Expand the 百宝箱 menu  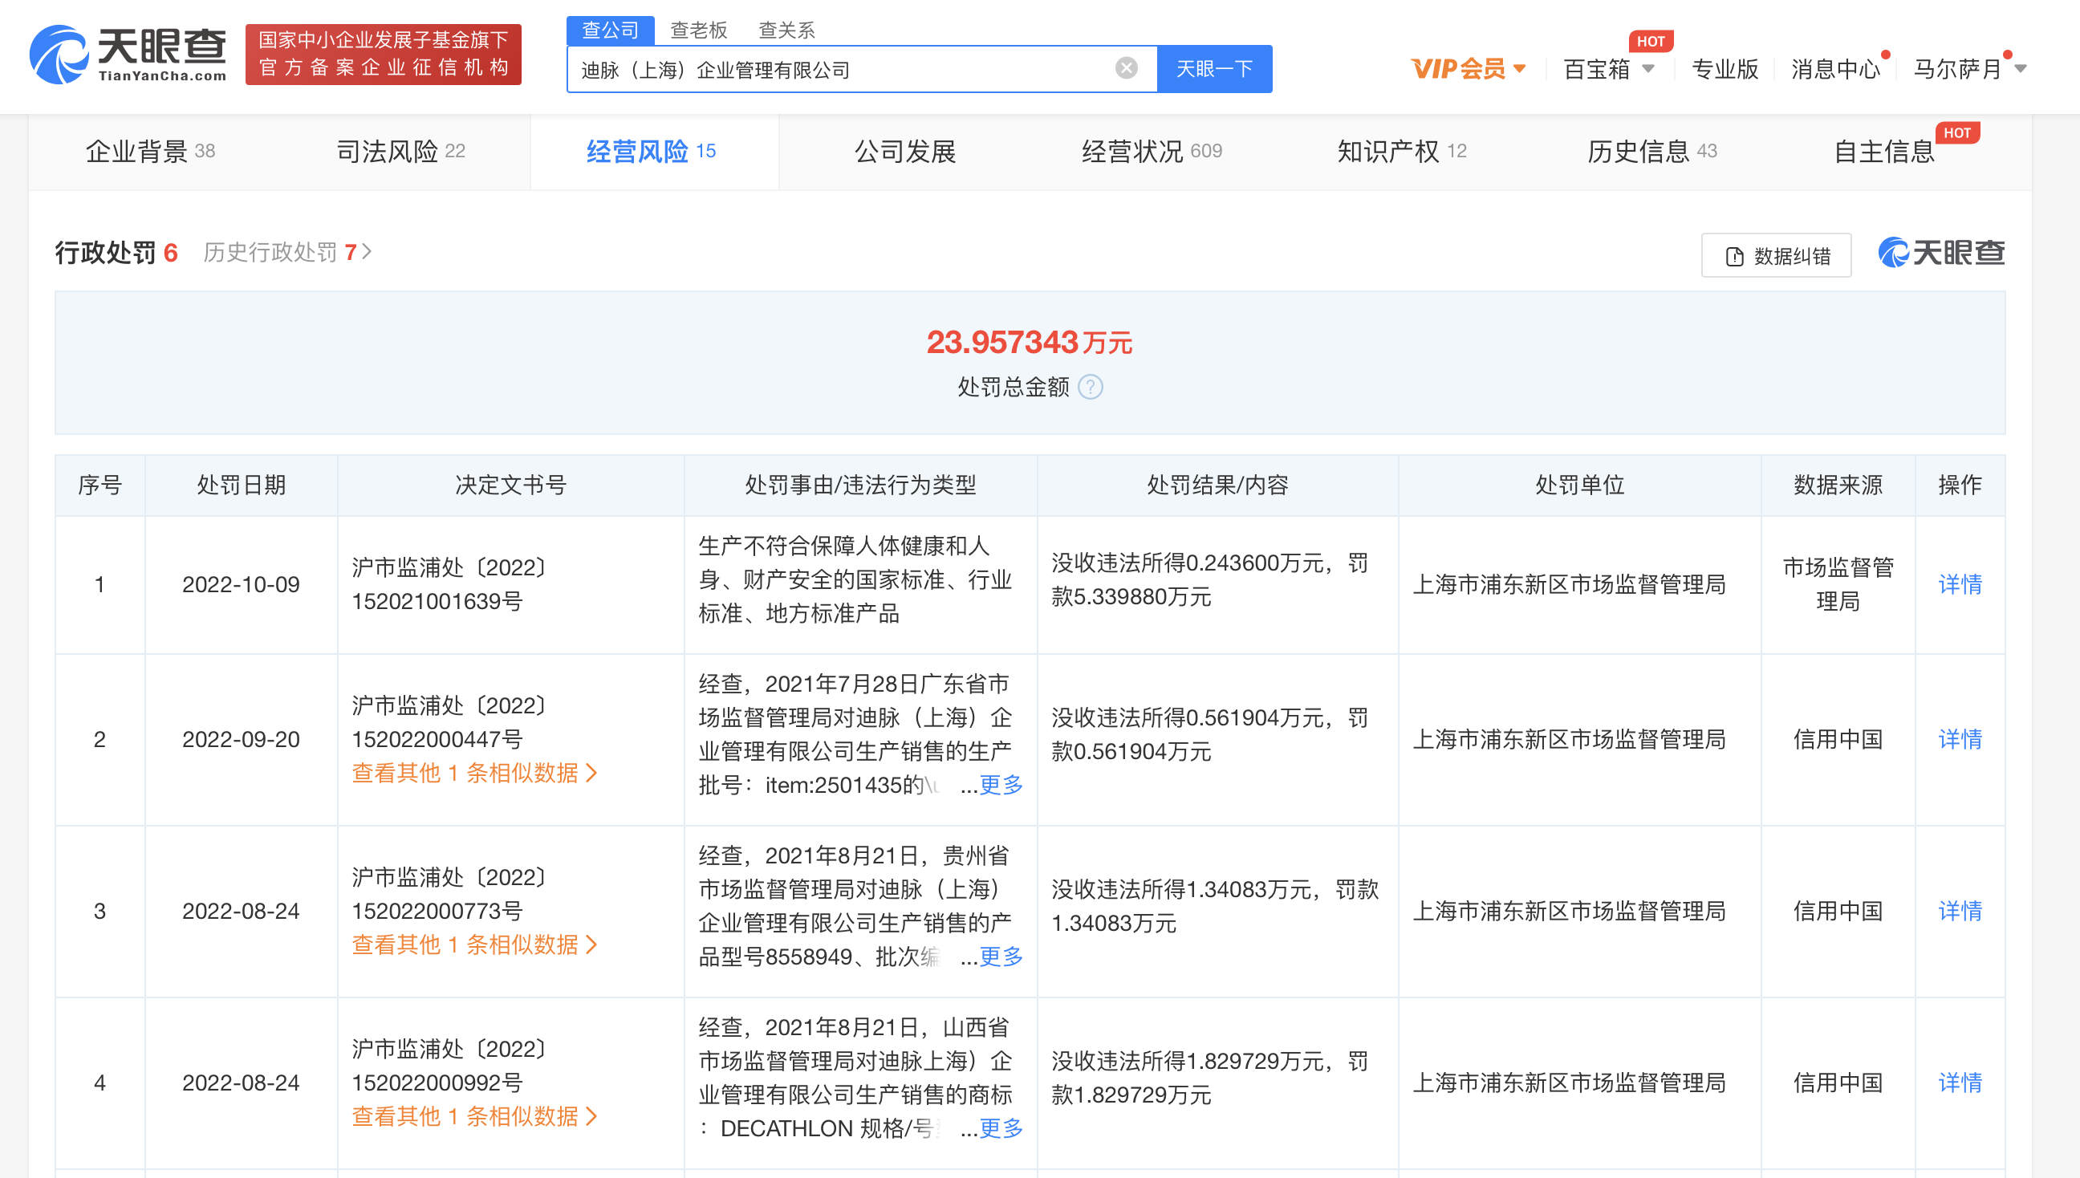1607,70
